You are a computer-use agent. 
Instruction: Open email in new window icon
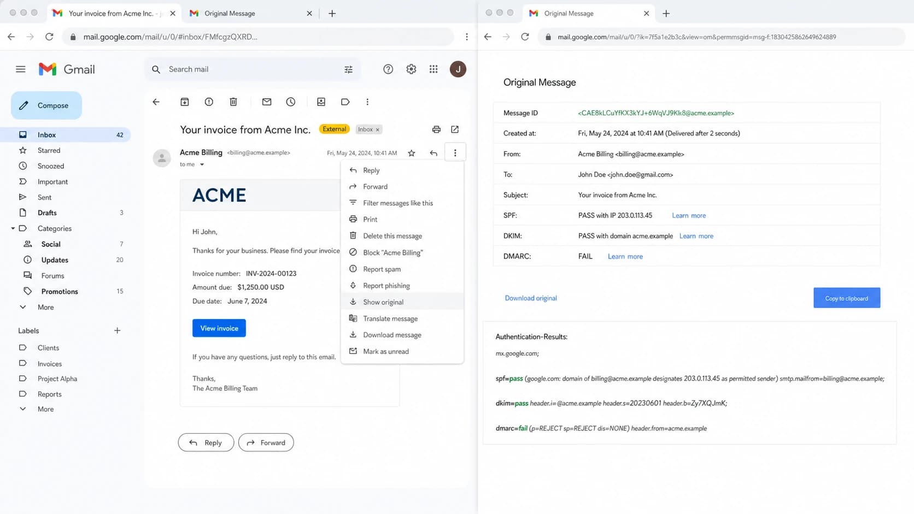click(x=455, y=129)
